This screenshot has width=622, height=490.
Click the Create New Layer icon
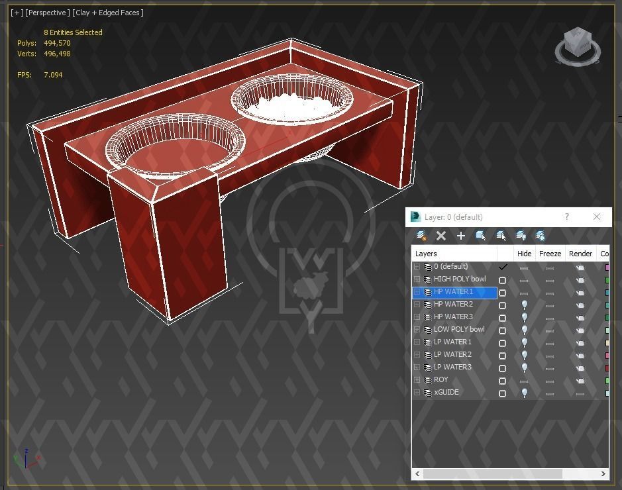click(421, 236)
